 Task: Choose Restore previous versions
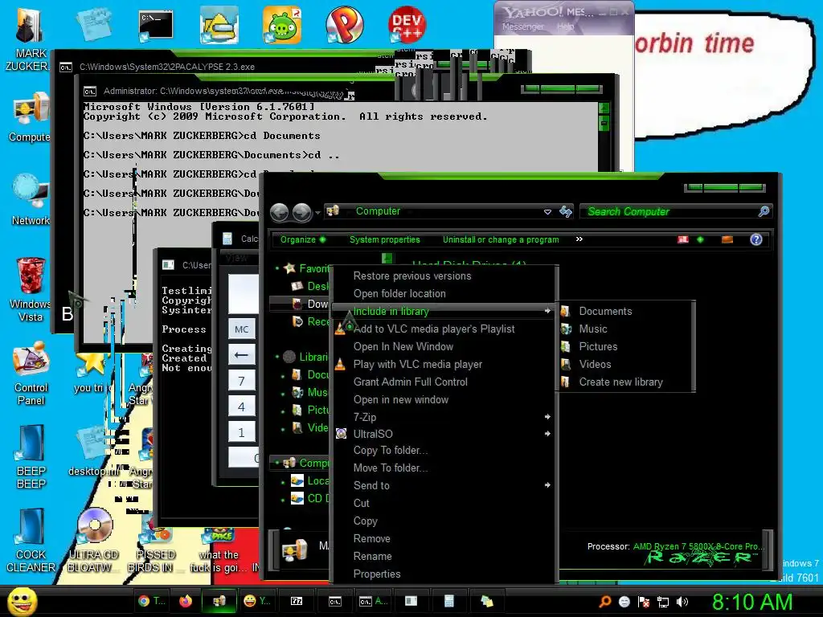coord(444,276)
